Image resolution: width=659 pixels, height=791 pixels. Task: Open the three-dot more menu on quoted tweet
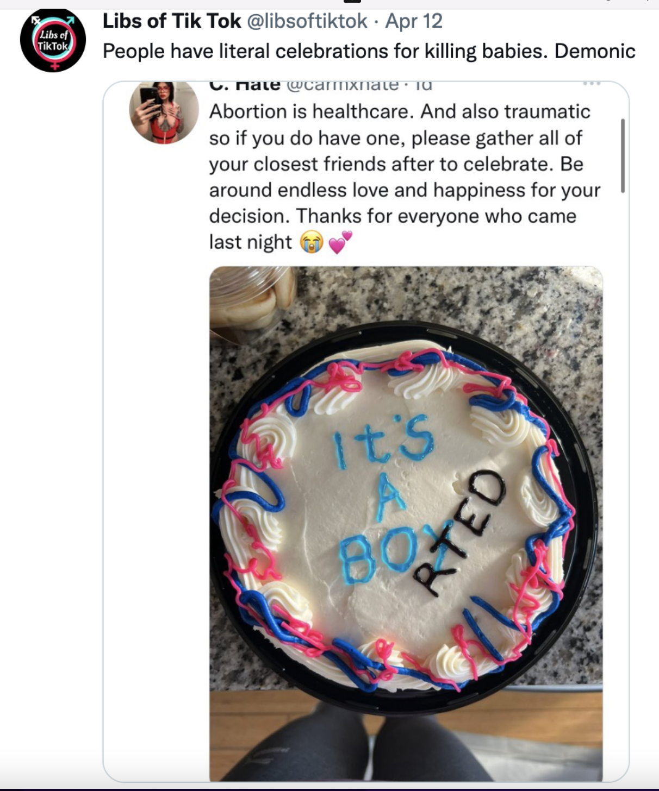(x=592, y=84)
